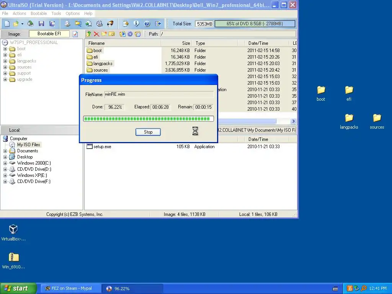This screenshot has height=294, width=392.
Task: Select Computer in the Local tree
Action: click(18, 139)
